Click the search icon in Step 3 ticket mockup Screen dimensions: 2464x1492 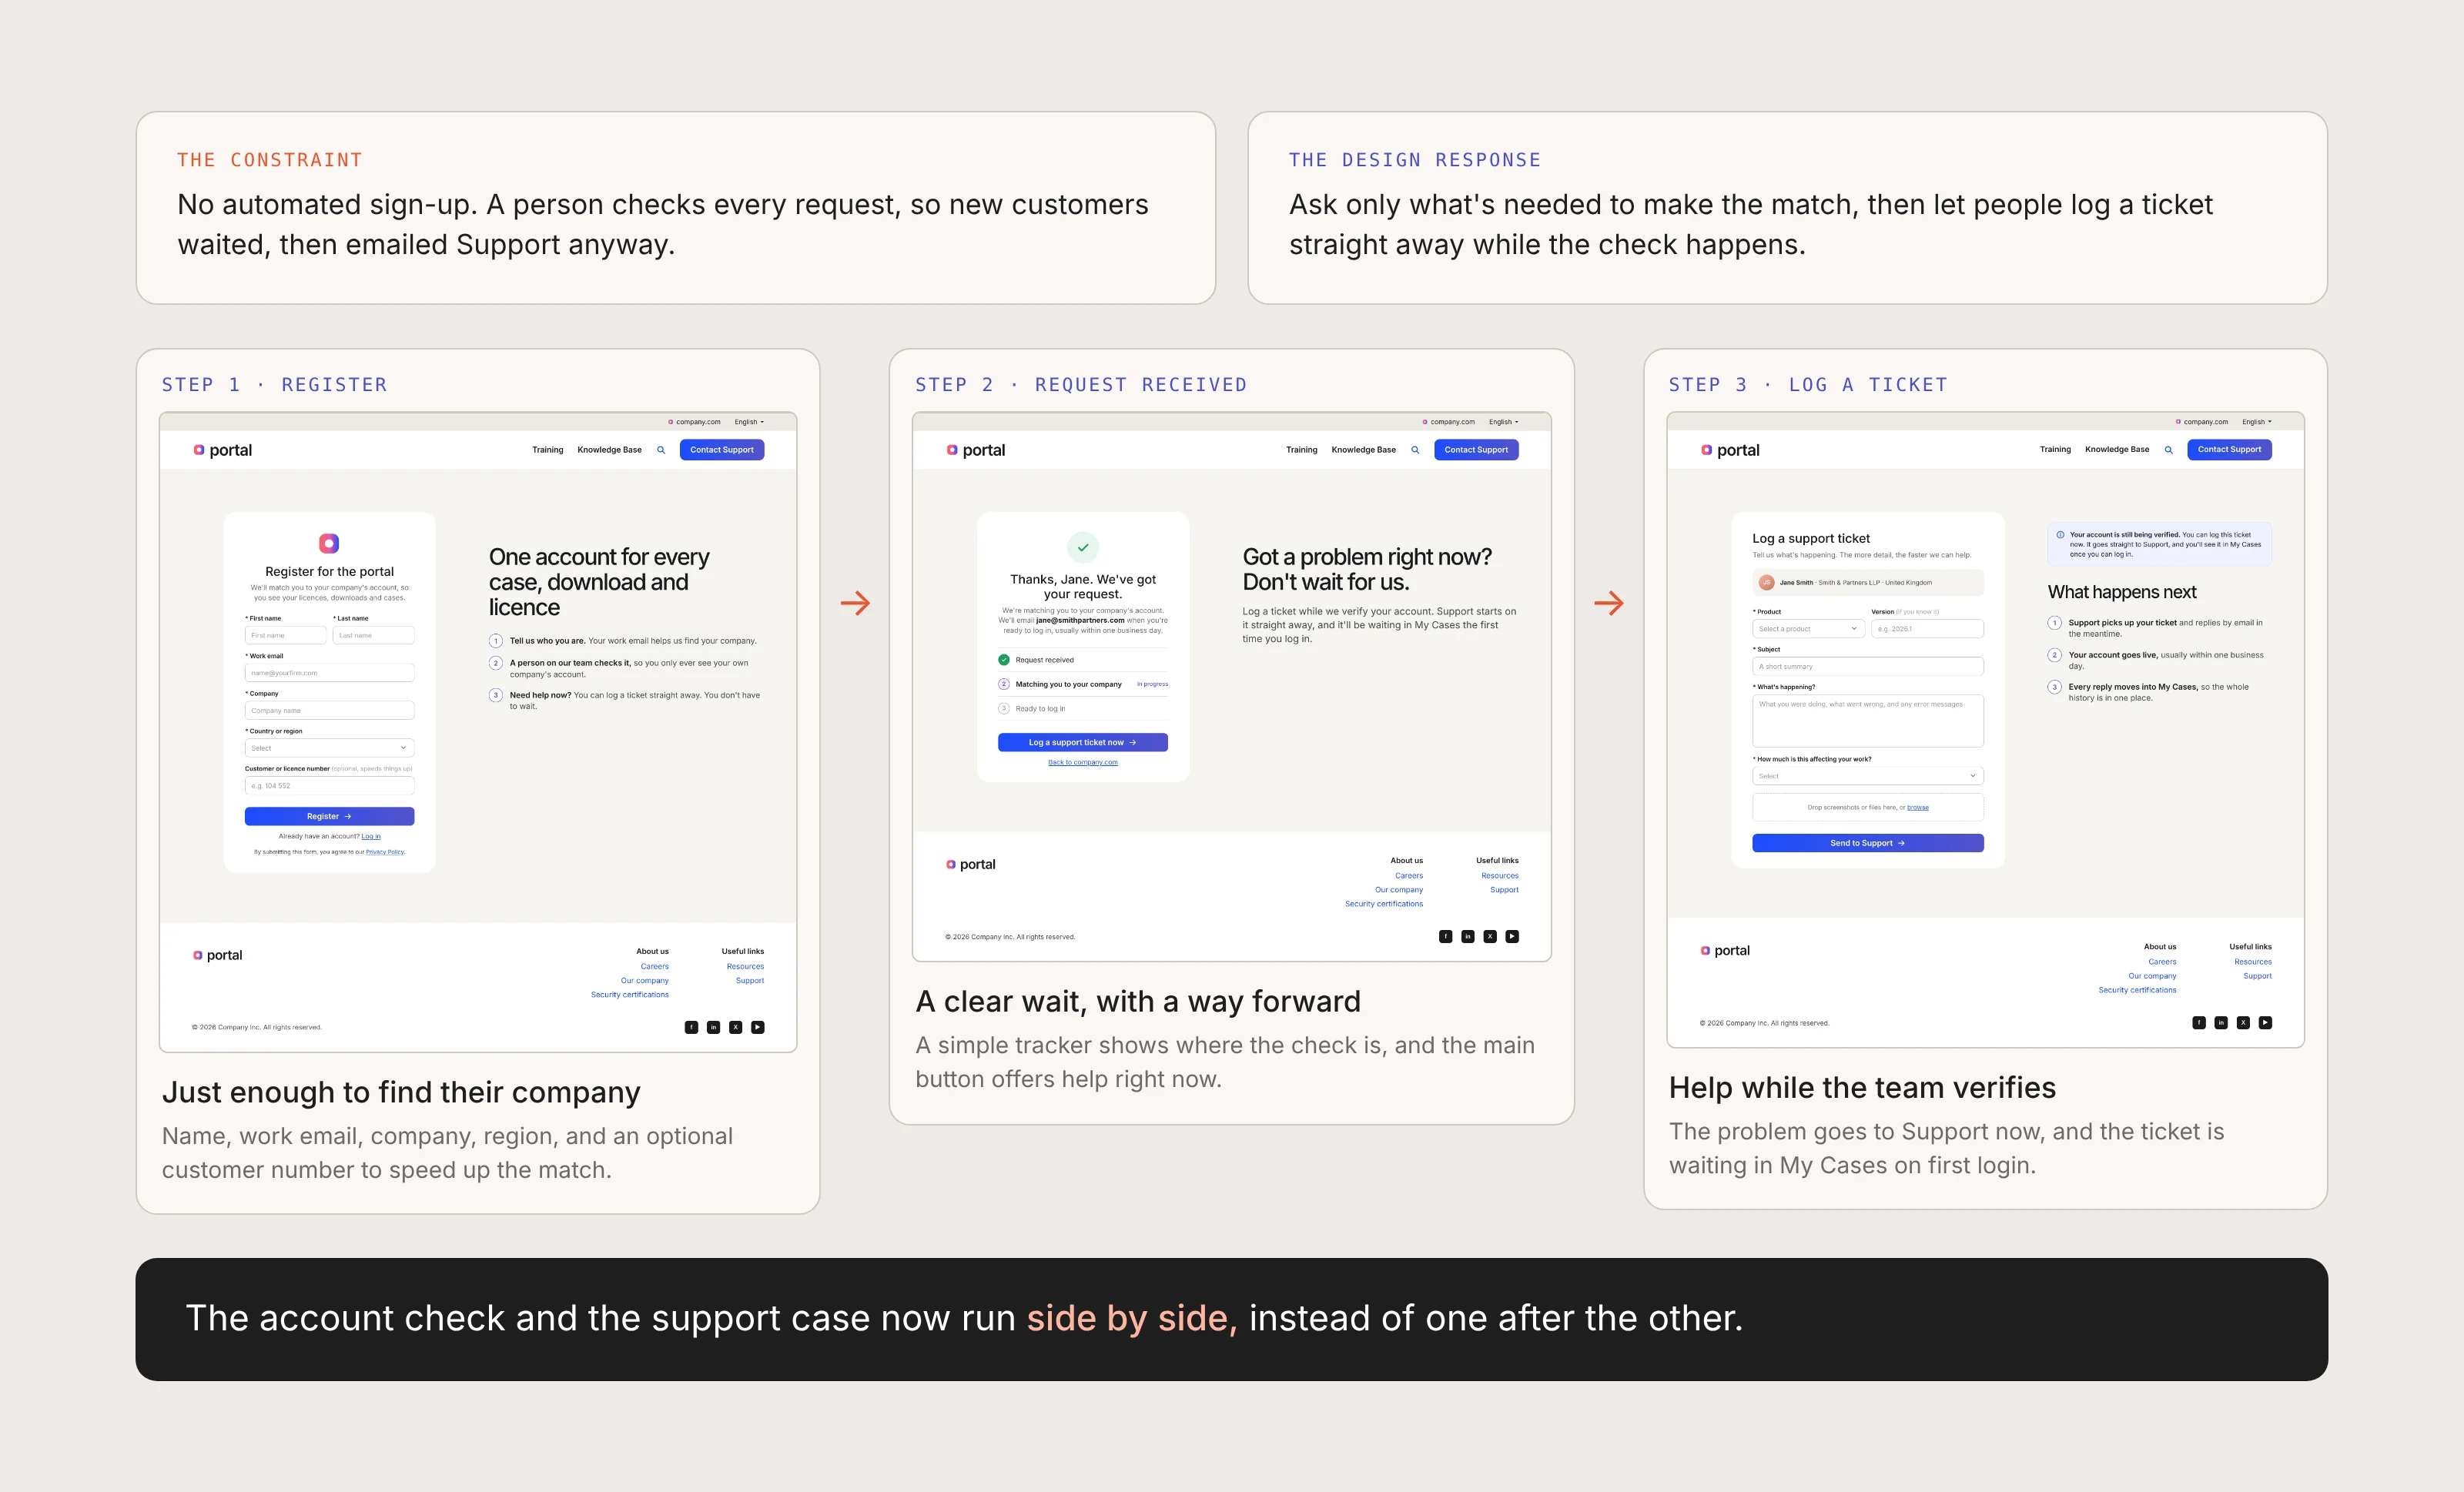point(2168,450)
